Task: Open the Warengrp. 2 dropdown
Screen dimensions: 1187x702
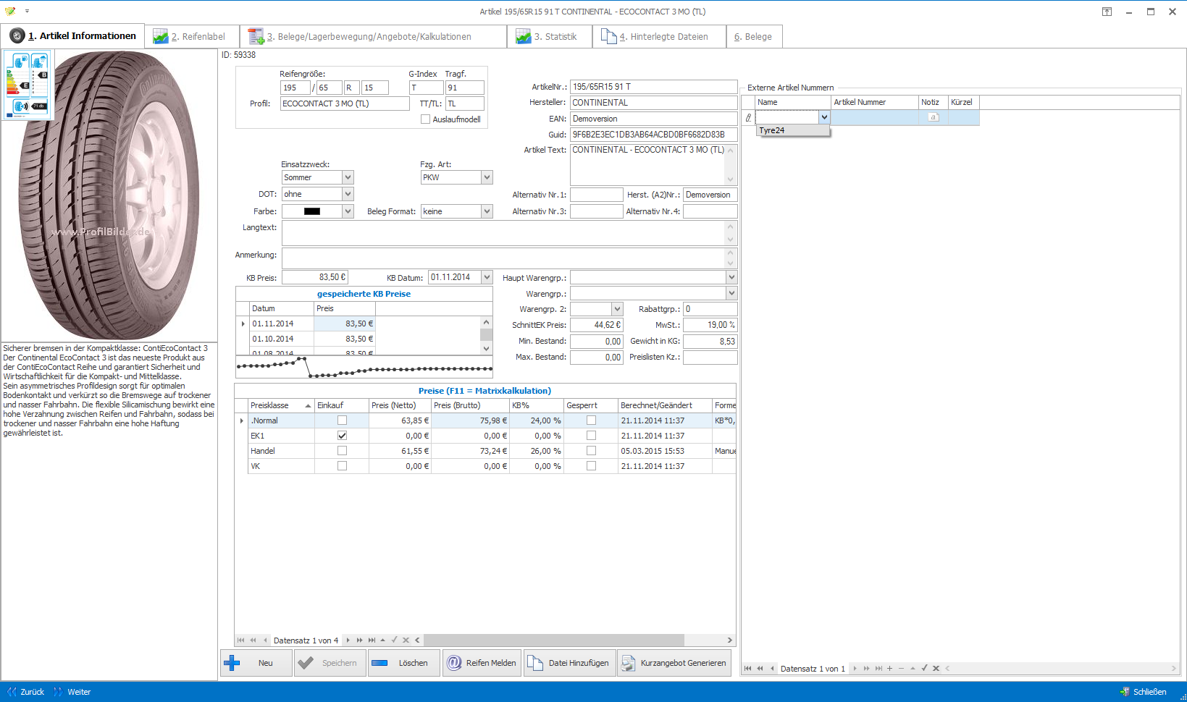Action: pyautogui.click(x=617, y=309)
